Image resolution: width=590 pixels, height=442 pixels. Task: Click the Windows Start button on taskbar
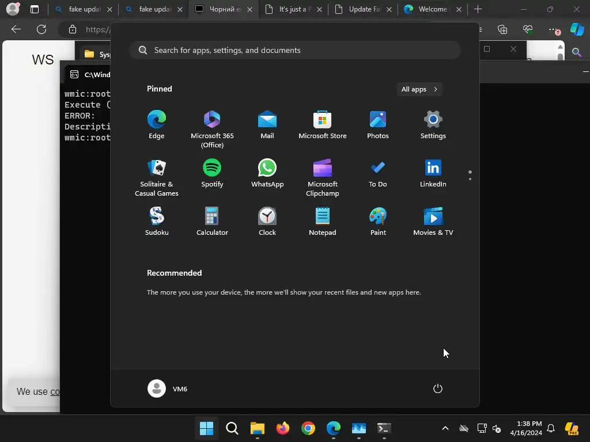[206, 428]
